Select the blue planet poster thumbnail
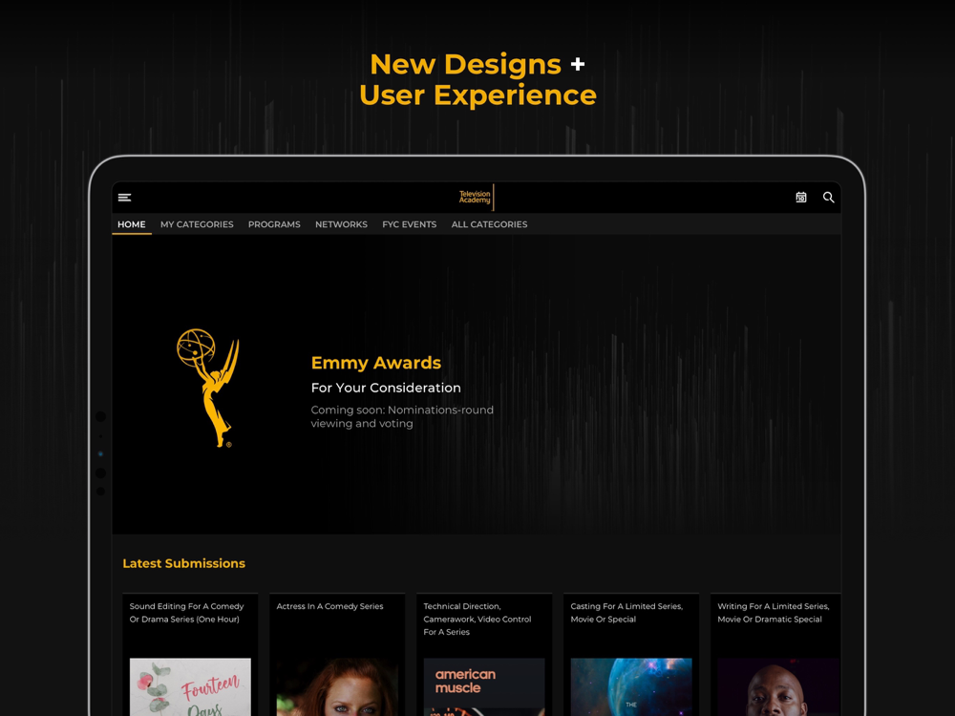The image size is (955, 716). pos(631,686)
